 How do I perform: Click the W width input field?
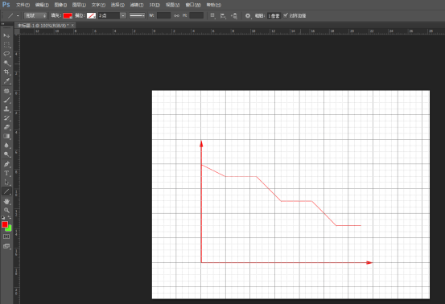tap(163, 15)
